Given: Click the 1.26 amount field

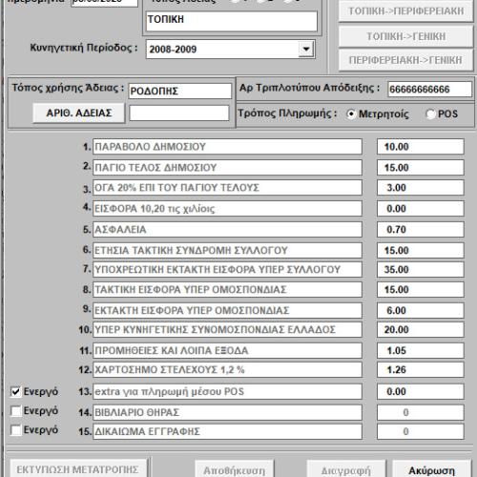Looking at the screenshot, I should point(421,369).
